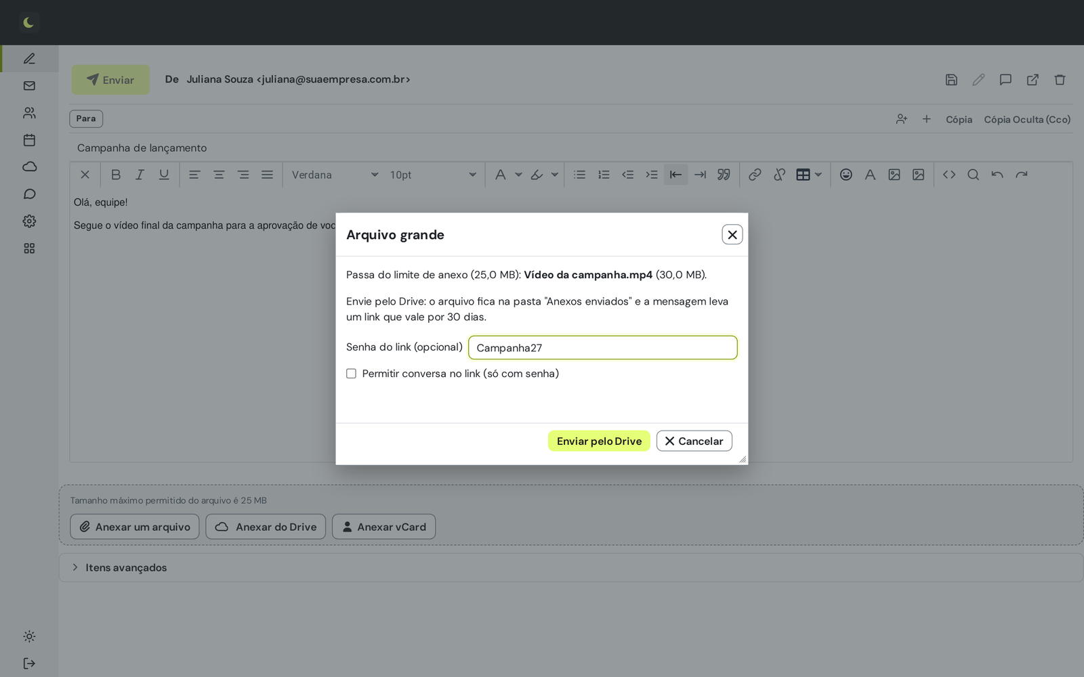Image resolution: width=1084 pixels, height=677 pixels.
Task: Insert an emoji from the editor toolbar
Action: tap(846, 175)
